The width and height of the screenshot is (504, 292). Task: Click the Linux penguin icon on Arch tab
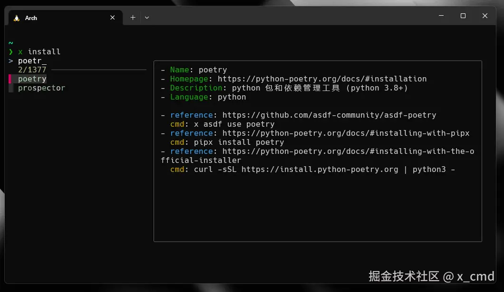click(x=17, y=18)
